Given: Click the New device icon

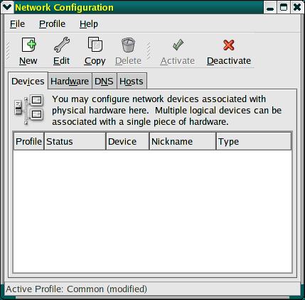Looking at the screenshot, I should click(x=28, y=45).
